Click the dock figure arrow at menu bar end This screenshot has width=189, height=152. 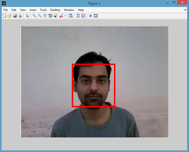pyautogui.click(x=185, y=10)
